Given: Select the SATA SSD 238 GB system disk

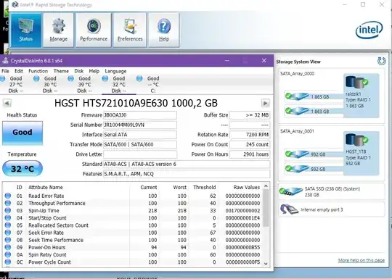Looking at the screenshot, I should point(332,191).
